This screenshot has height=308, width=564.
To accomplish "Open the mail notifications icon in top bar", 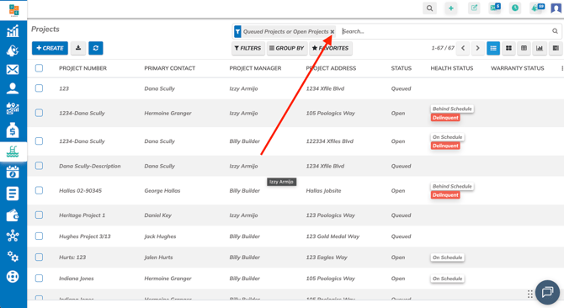I will click(495, 8).
